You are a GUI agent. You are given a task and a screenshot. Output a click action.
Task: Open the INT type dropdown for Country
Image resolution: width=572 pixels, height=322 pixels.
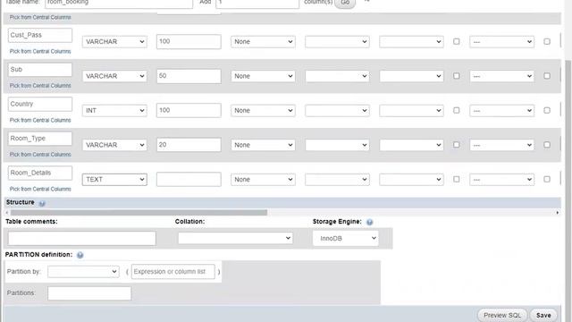pyautogui.click(x=114, y=110)
